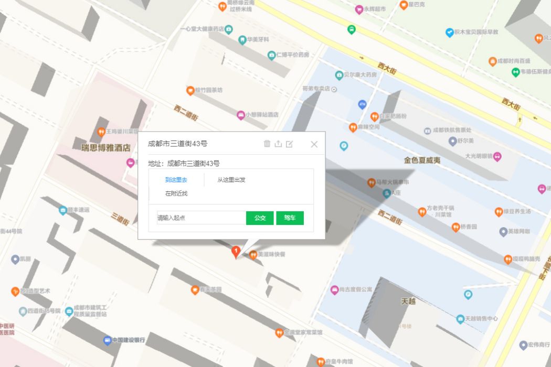Click the 瑞思博雅酒店 hotel label
This screenshot has height=367, width=551.
[x=106, y=147]
